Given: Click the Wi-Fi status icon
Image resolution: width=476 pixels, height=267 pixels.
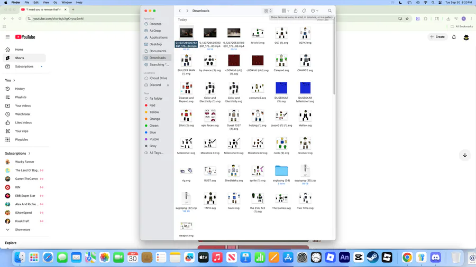Looking at the screenshot, I should point(425,3).
